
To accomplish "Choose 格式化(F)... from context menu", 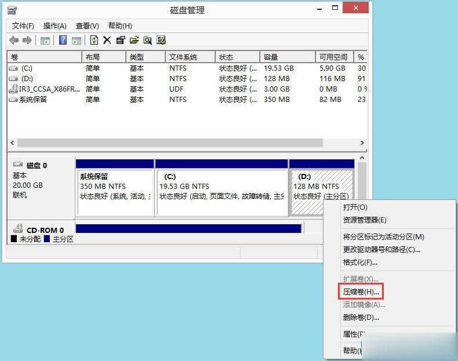I will [x=360, y=262].
